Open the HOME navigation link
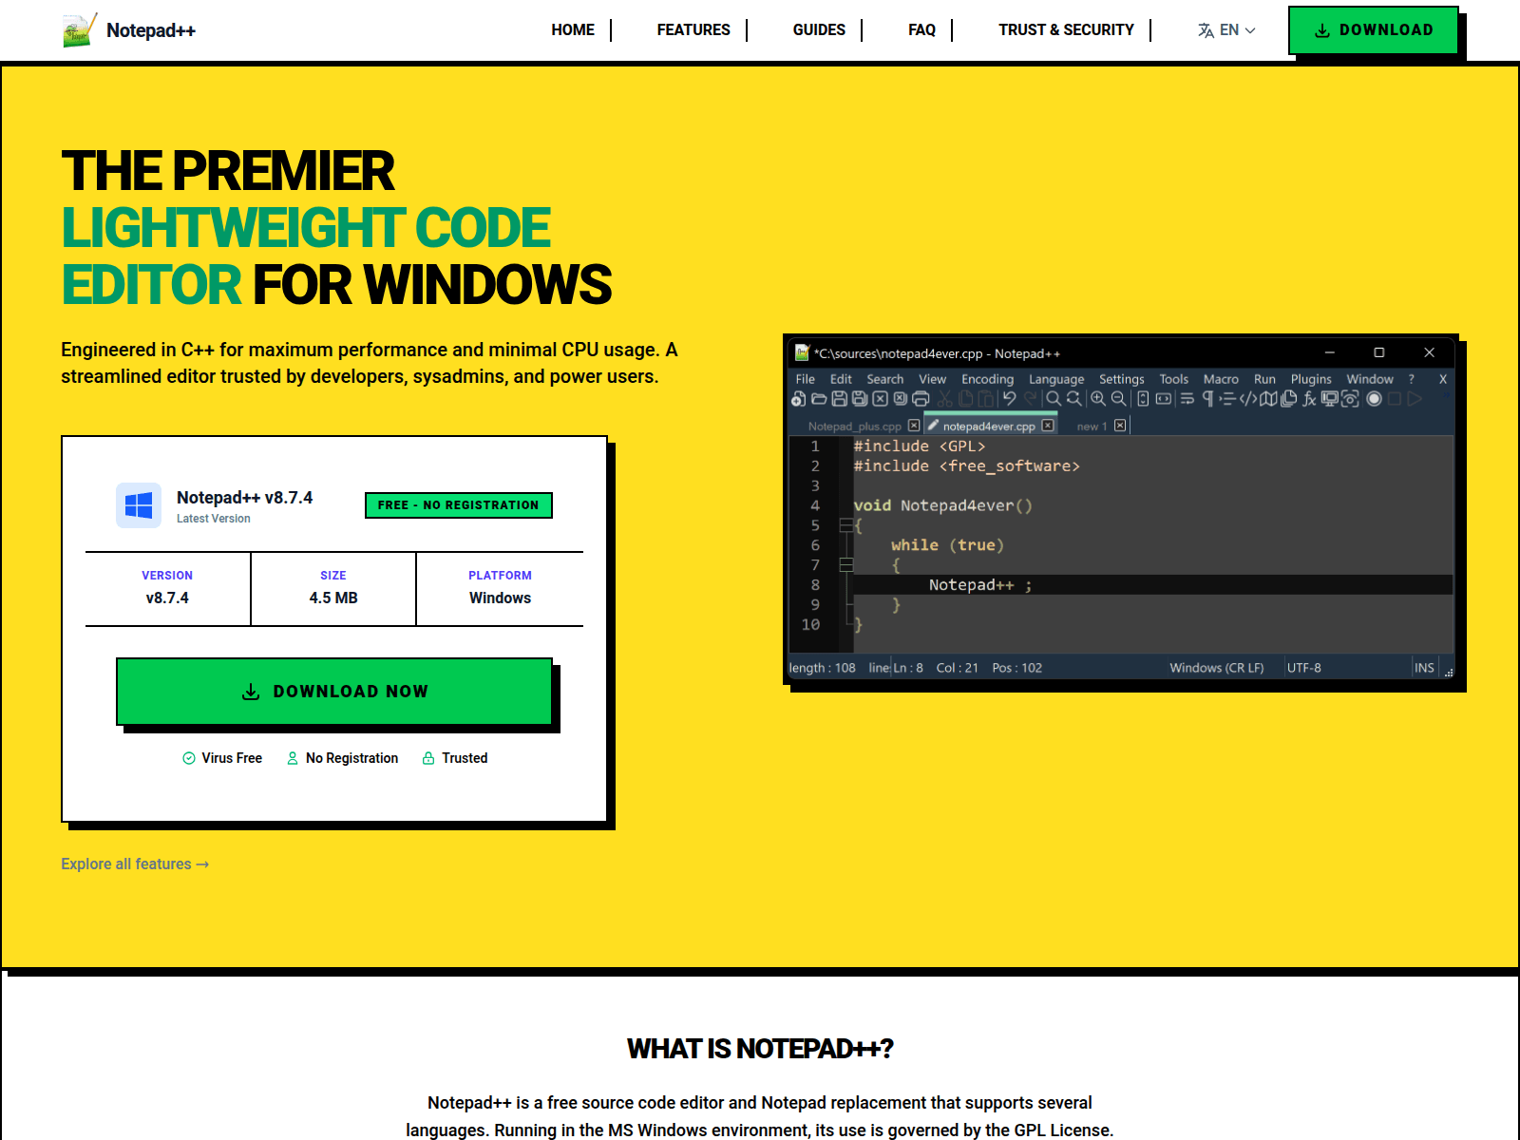Viewport: 1520px width, 1140px height. [x=573, y=30]
